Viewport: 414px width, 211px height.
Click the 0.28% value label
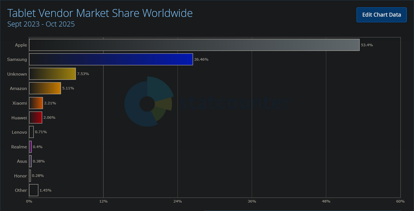(38, 176)
